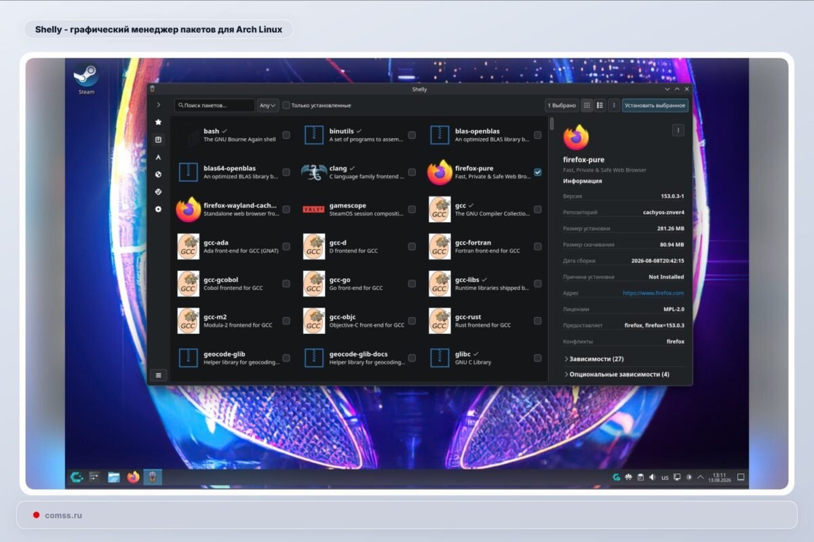Click the magnifier icon in package search
The width and height of the screenshot is (814, 542).
click(x=180, y=106)
